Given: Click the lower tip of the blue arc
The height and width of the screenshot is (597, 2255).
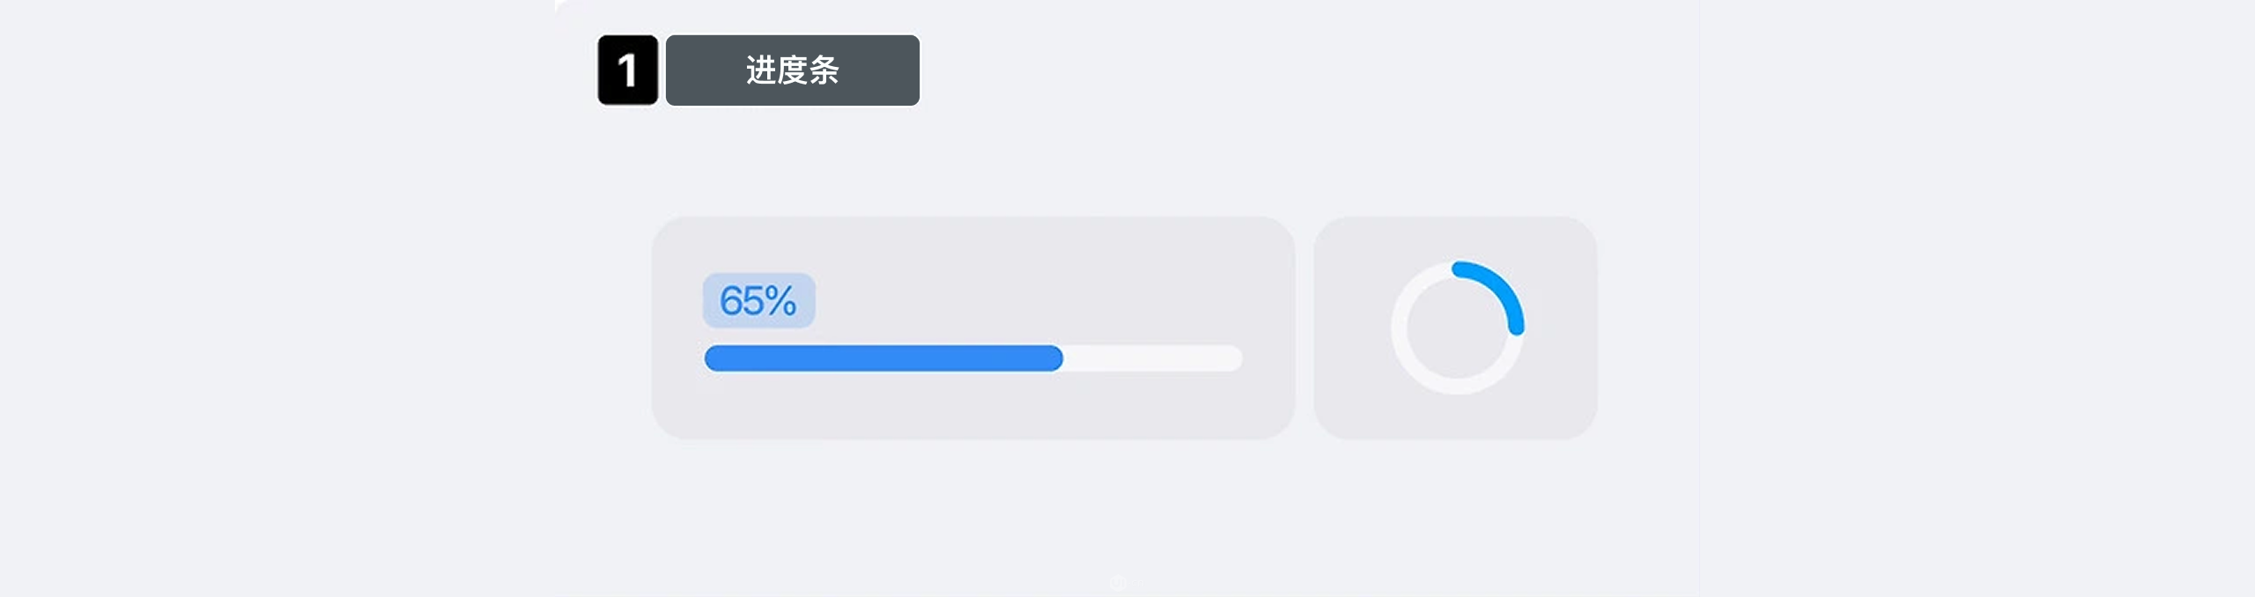Looking at the screenshot, I should coord(1516,328).
